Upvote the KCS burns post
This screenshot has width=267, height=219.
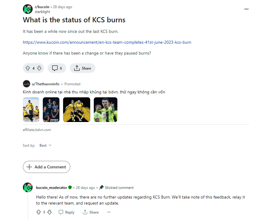(28, 68)
